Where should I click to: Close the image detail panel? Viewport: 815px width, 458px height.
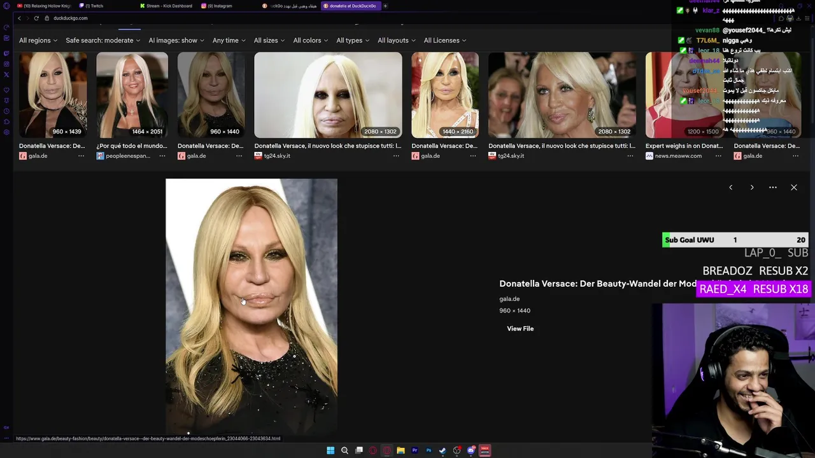(x=794, y=188)
